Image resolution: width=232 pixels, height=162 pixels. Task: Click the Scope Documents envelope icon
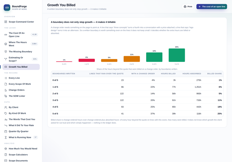(6, 161)
